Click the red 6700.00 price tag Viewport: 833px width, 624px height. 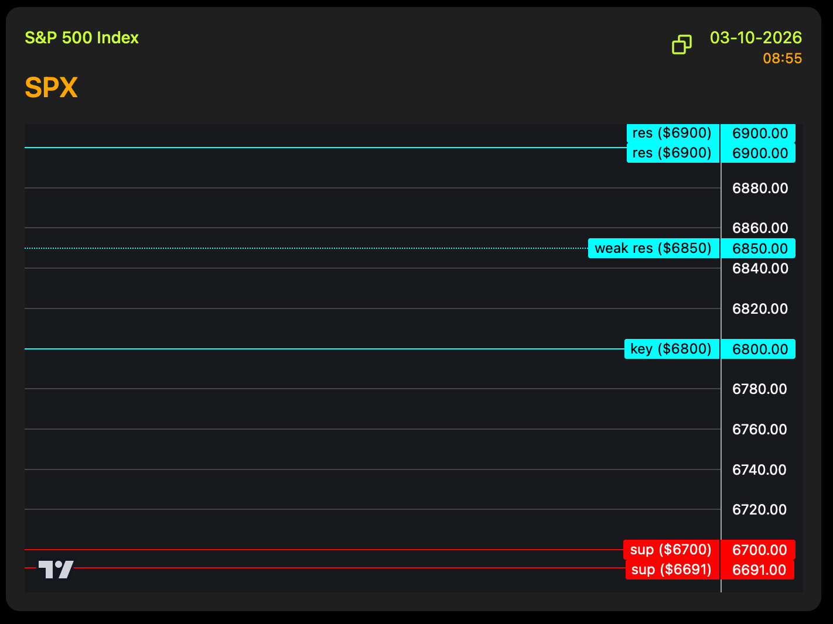tap(759, 550)
